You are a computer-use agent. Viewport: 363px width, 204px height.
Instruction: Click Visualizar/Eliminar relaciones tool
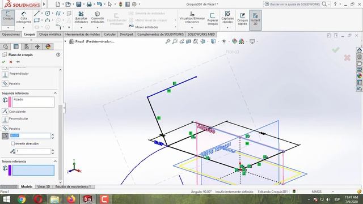point(192,18)
